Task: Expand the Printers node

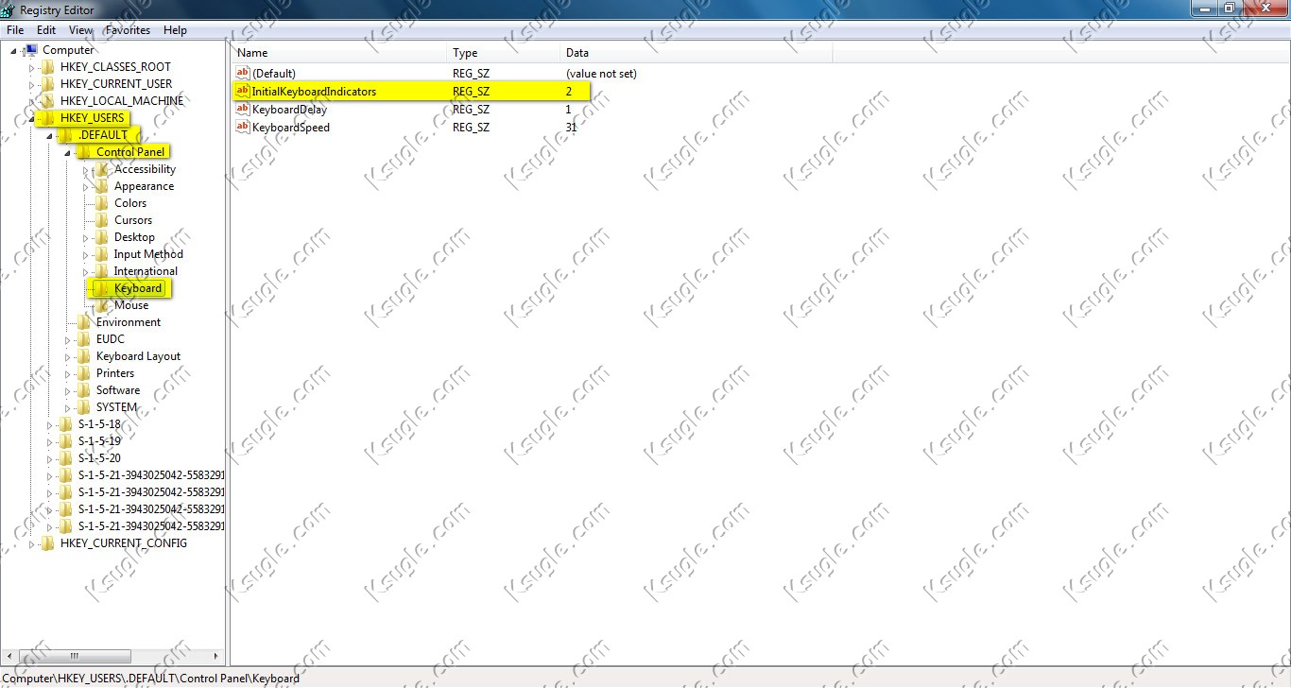Action: 67,373
